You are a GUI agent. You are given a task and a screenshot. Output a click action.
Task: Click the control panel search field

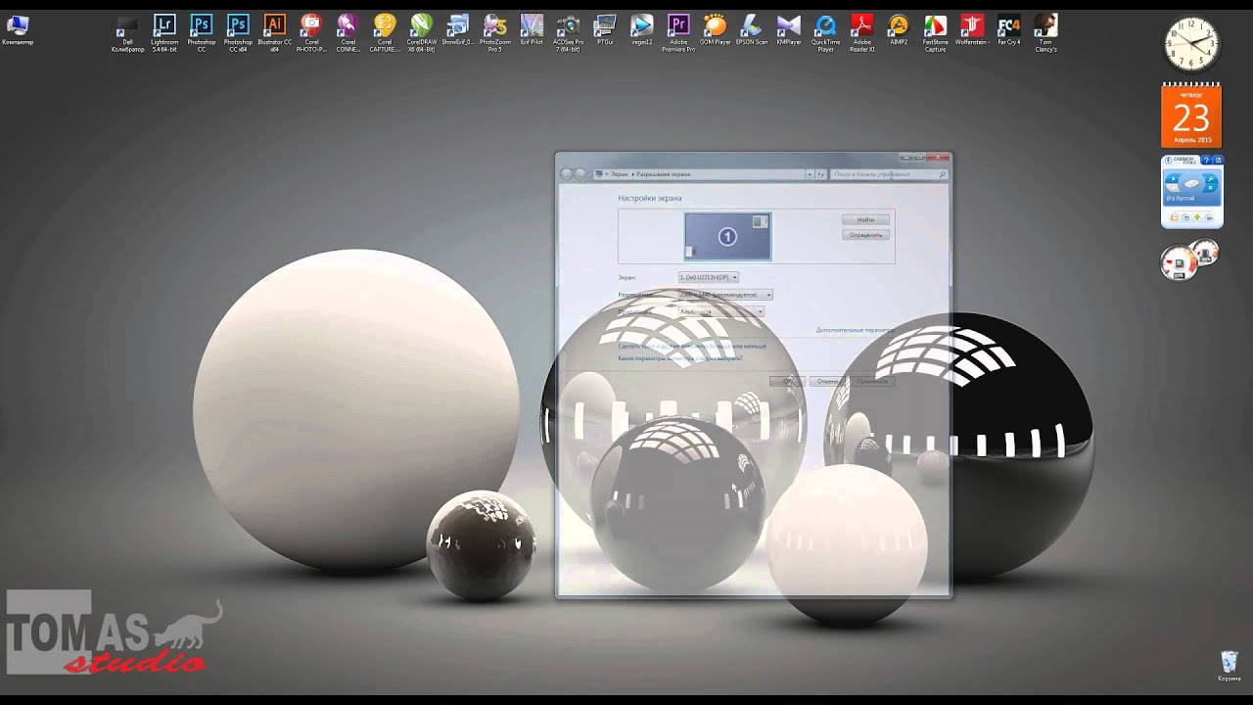(889, 174)
